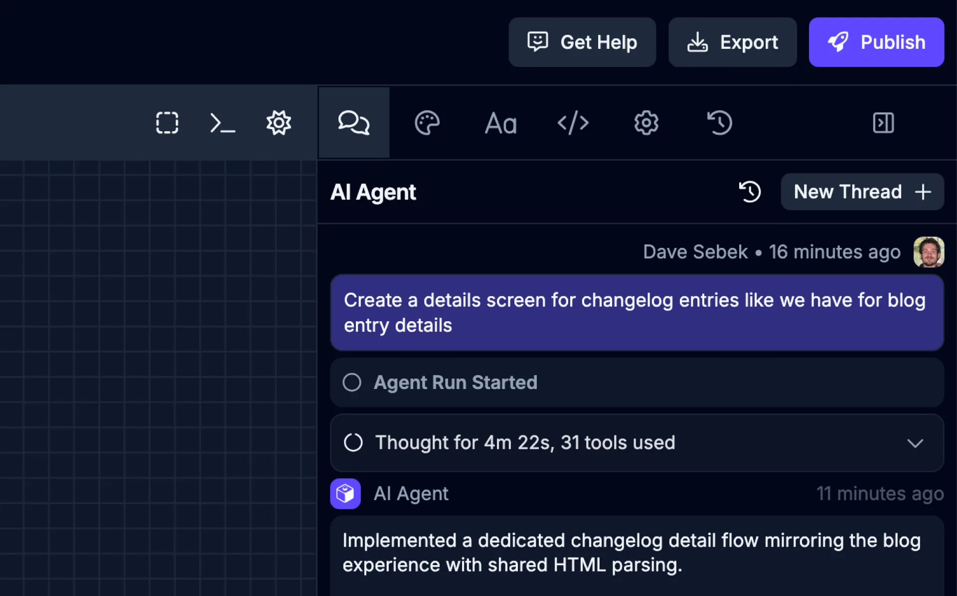Click the AI Agent cube avatar icon
The height and width of the screenshot is (596, 957).
point(345,494)
